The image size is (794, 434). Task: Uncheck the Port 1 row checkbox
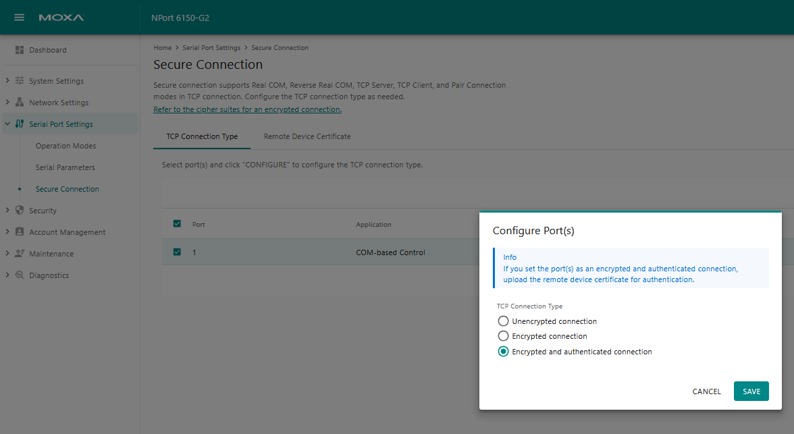coord(178,252)
